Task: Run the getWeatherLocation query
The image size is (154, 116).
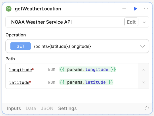Action: coord(135,9)
